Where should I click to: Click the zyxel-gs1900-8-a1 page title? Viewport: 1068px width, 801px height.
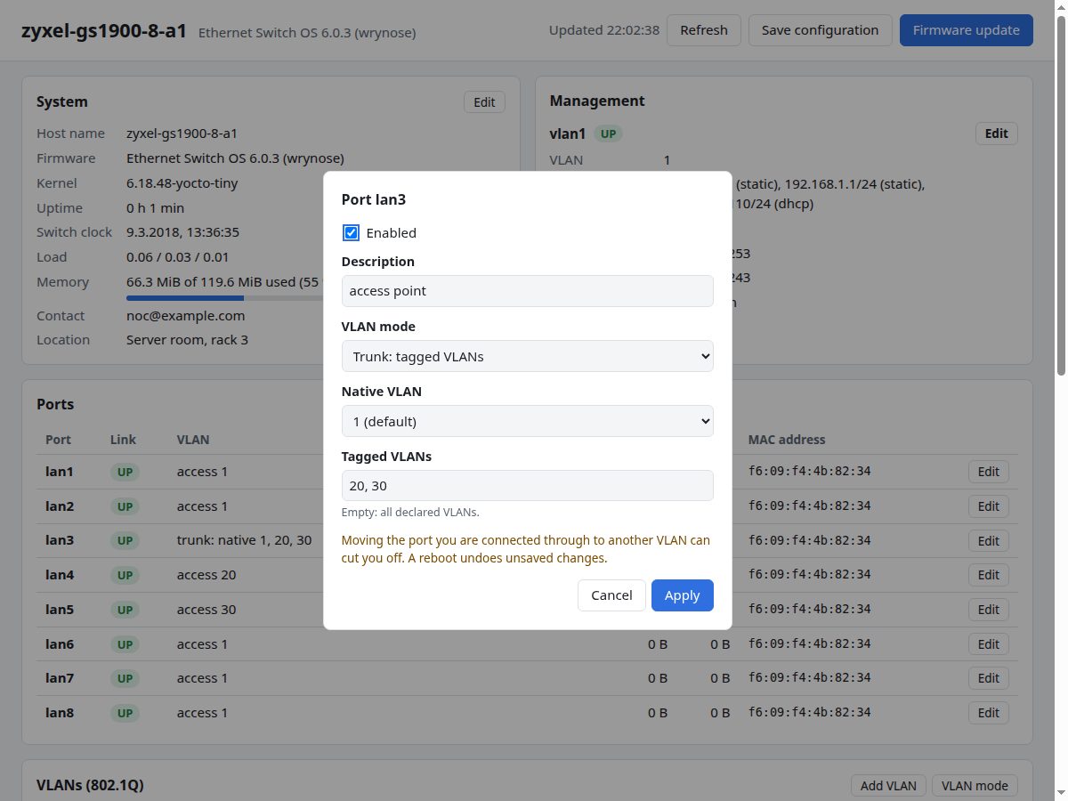point(104,30)
